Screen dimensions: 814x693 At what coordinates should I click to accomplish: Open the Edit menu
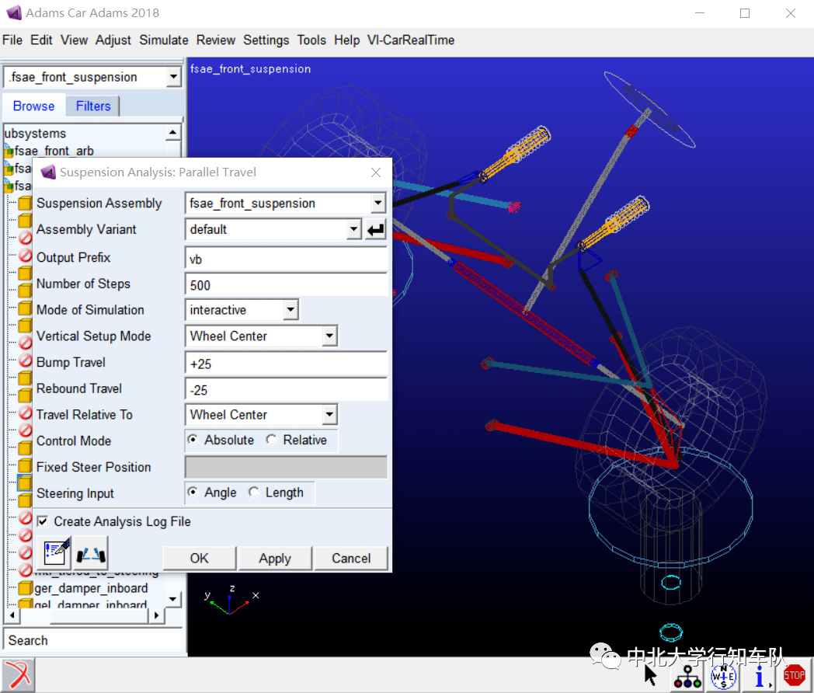click(x=41, y=40)
